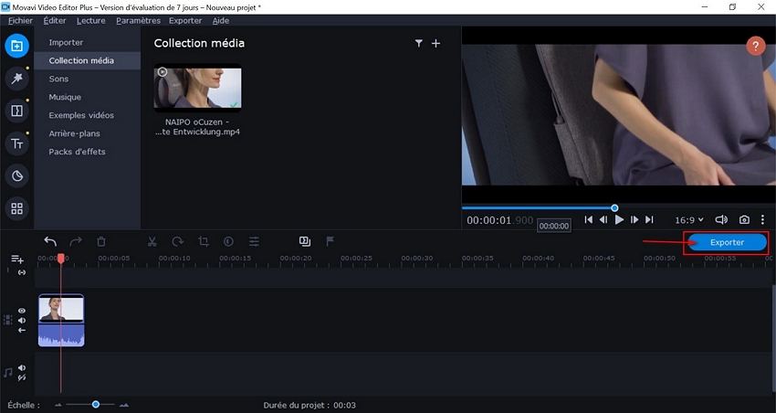
Task: Skip to the end of the project
Action: pos(650,219)
